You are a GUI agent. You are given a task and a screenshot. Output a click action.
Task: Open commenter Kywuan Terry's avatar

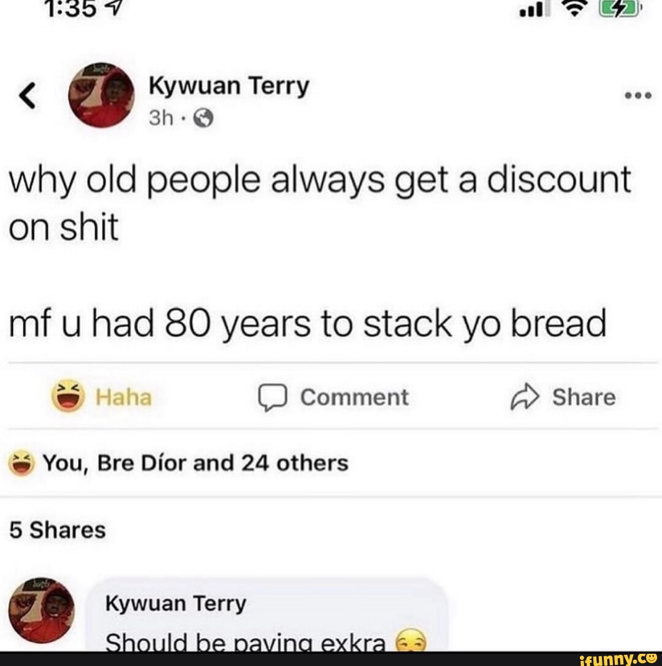coord(41,610)
